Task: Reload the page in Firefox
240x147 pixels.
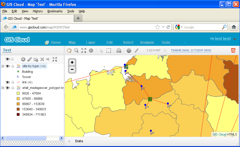Action: [x=168, y=27]
